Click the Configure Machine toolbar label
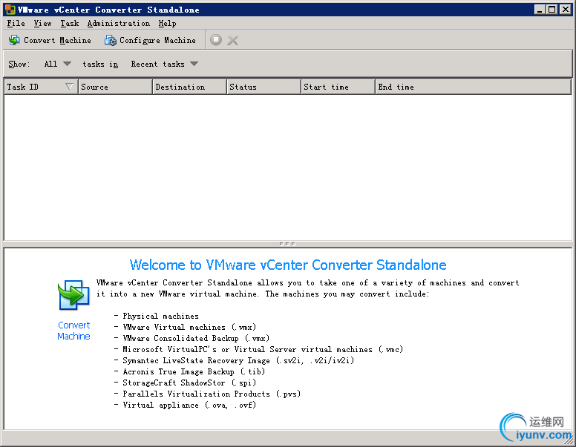Viewport: 576px width, 447px height. pyautogui.click(x=157, y=40)
